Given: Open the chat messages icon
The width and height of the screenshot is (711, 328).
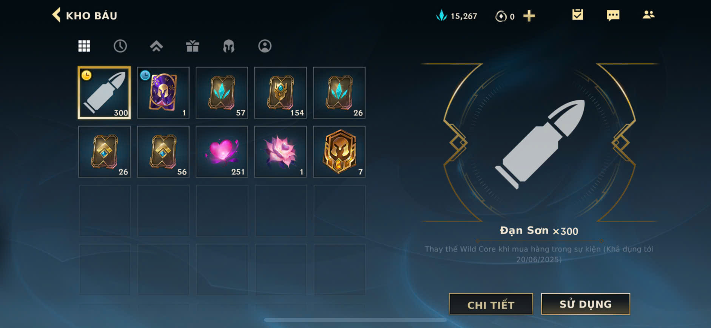Looking at the screenshot, I should click(613, 15).
